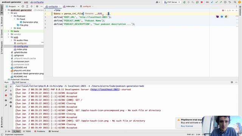
Task: Stop the running server in the top toolbar
Action: pyautogui.click(x=202, y=2)
